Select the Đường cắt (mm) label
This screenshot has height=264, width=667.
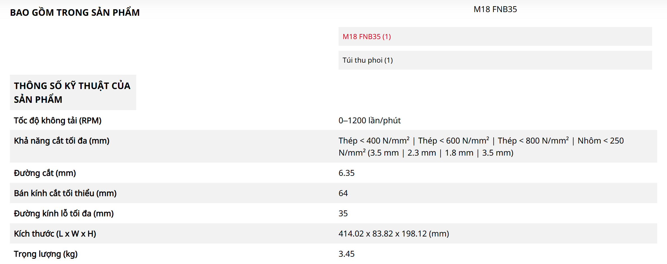tap(45, 173)
